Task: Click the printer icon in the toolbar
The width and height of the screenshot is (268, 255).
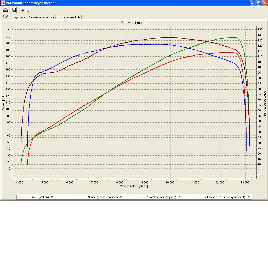Action: (5, 10)
